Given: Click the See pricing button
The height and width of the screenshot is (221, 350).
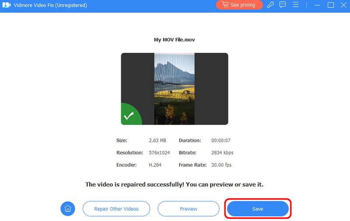Looking at the screenshot, I should 239,5.
